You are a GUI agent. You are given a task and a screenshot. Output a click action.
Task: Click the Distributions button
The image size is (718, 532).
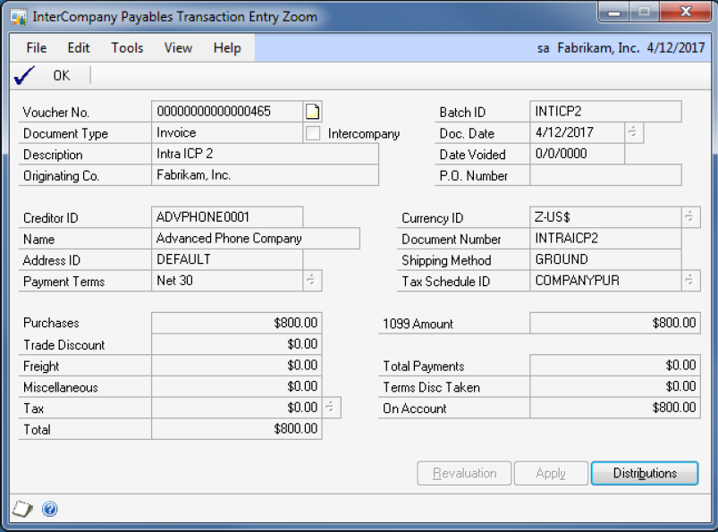645,473
